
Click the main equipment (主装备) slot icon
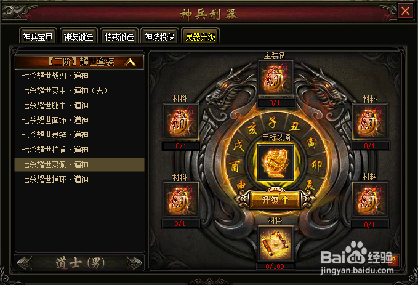276,78
